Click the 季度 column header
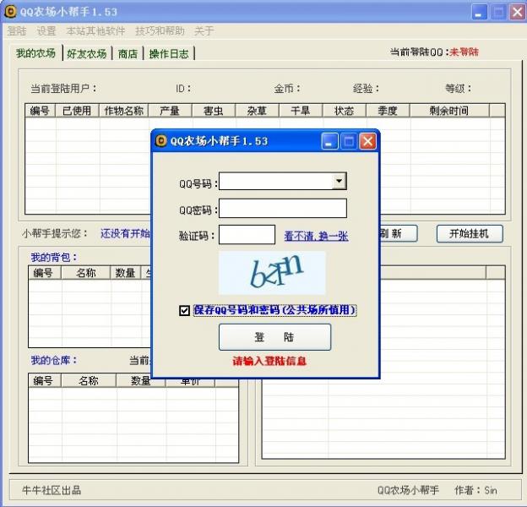 pyautogui.click(x=388, y=111)
